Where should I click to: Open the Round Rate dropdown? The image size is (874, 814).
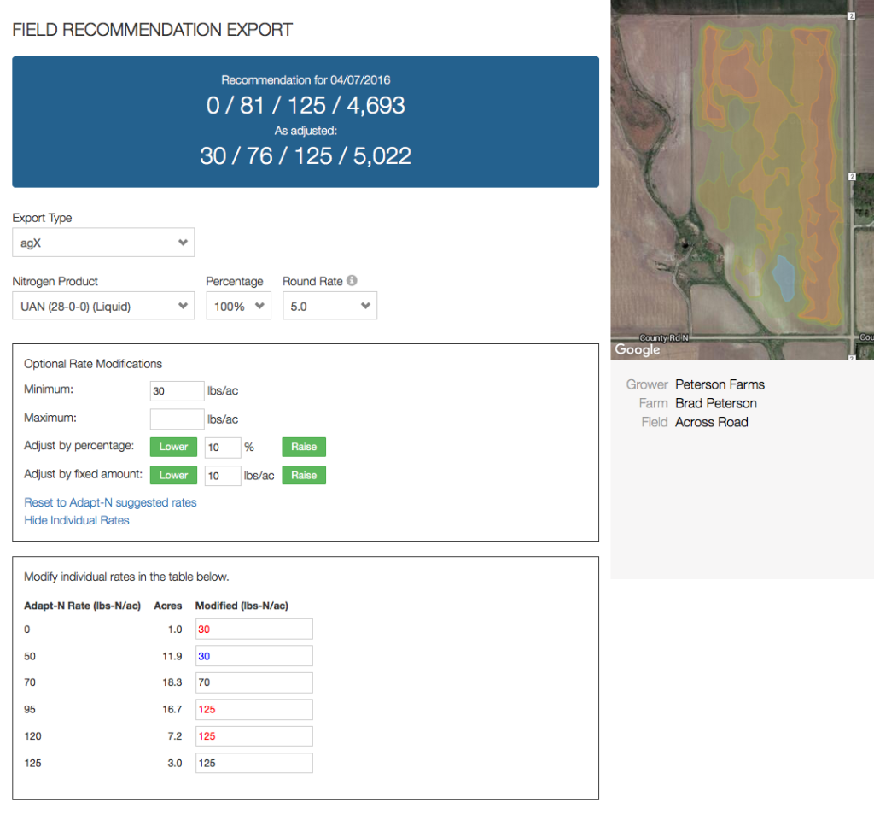(329, 306)
